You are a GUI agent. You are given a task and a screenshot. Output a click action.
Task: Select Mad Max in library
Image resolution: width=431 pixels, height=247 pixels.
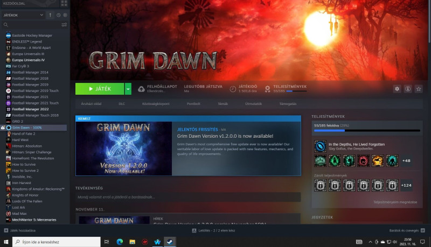19,214
